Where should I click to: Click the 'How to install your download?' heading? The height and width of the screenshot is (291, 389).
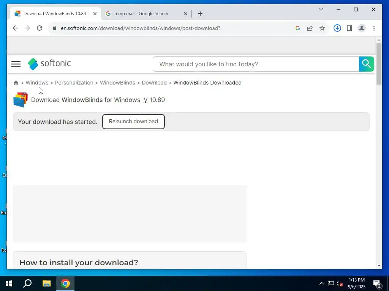pyautogui.click(x=79, y=263)
